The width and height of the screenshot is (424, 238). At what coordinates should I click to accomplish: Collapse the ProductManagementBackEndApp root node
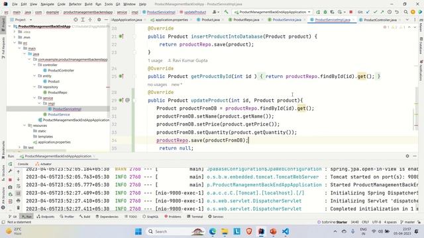coord(10,26)
